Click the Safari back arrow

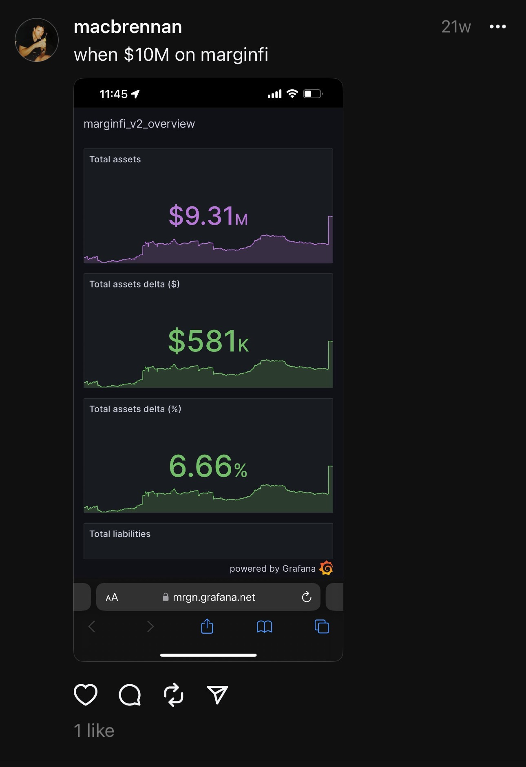point(92,626)
